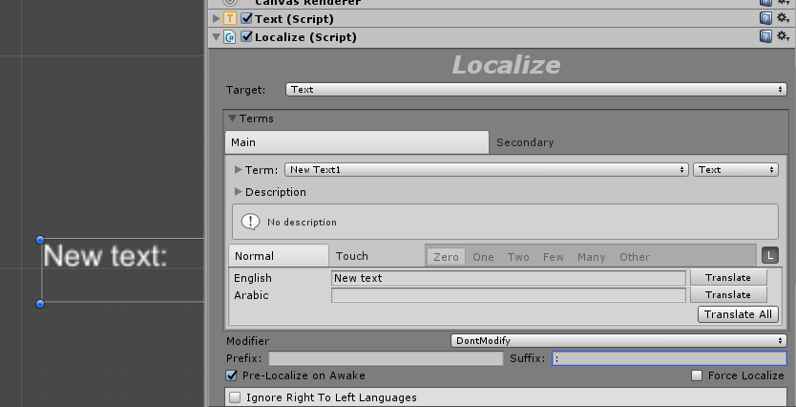
Task: Enable Force Localize checkbox
Action: tap(697, 375)
